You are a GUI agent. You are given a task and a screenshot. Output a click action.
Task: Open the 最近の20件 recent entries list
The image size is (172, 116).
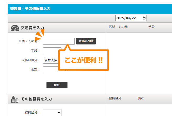tap(86, 41)
